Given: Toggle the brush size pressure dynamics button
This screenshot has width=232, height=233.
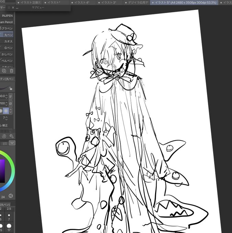Looking at the screenshot, I should pyautogui.click(x=10, y=96).
